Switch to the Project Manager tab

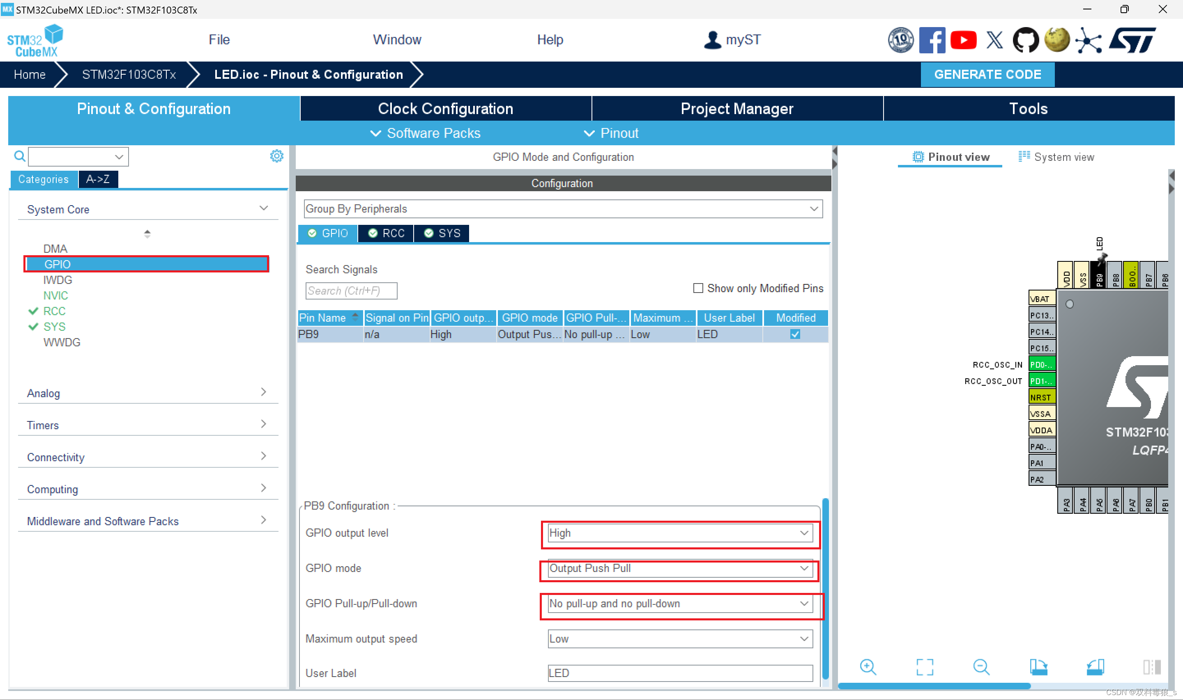coord(736,108)
